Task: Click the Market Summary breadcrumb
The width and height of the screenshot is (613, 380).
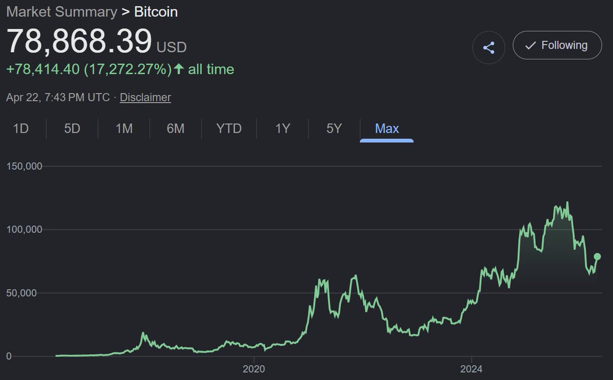Action: pyautogui.click(x=62, y=12)
